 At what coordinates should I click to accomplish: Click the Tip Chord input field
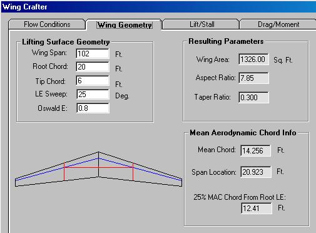[x=93, y=81]
